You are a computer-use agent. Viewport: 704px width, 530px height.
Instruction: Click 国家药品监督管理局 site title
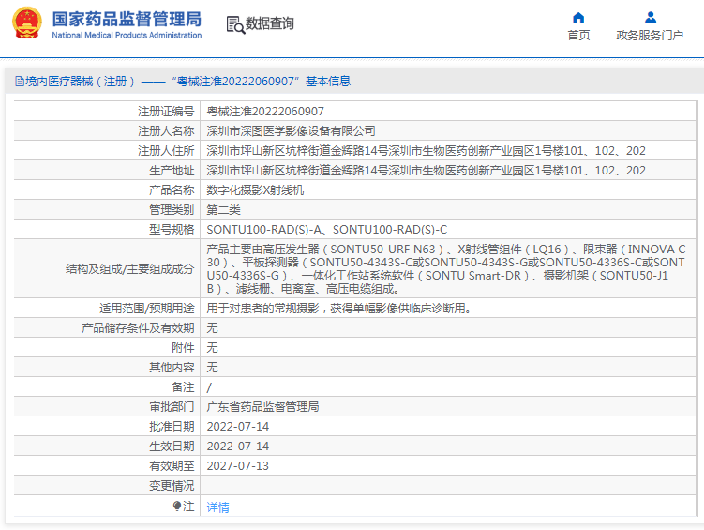point(127,20)
